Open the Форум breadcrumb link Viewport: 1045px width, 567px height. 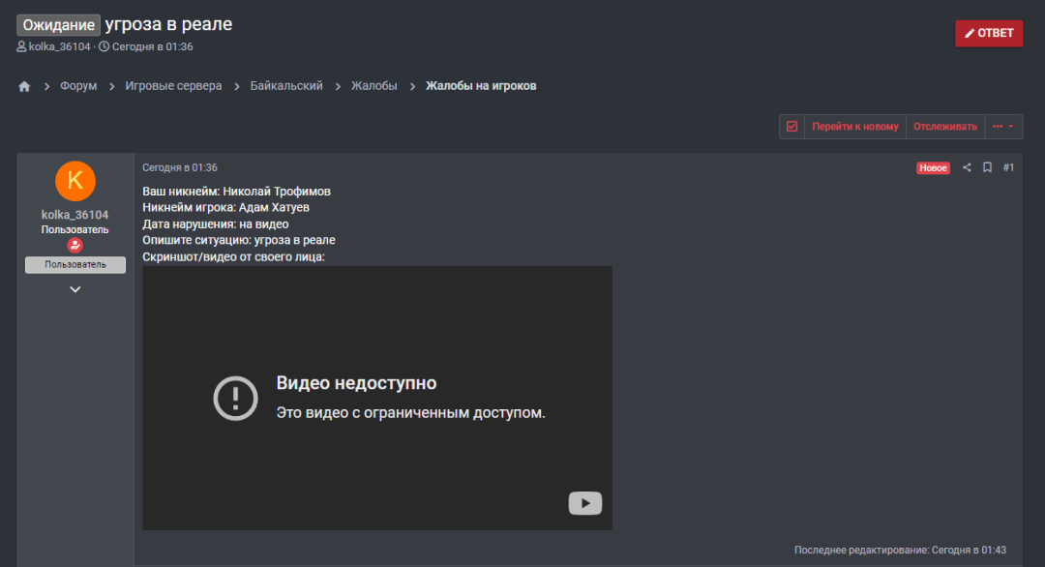point(78,86)
